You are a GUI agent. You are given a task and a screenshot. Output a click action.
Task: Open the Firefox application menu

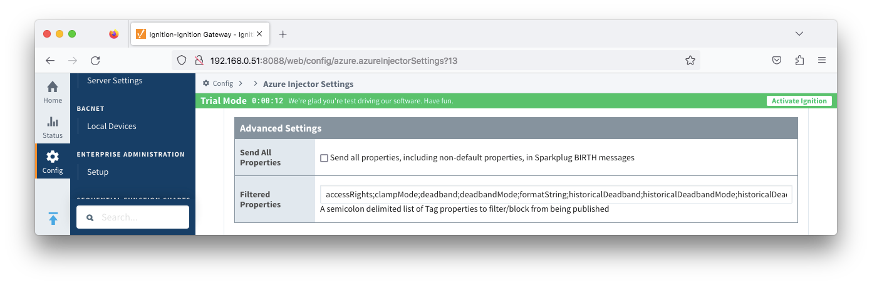click(x=822, y=61)
